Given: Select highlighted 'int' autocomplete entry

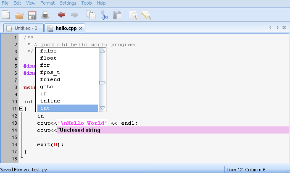Looking at the screenshot, I should pos(68,108).
